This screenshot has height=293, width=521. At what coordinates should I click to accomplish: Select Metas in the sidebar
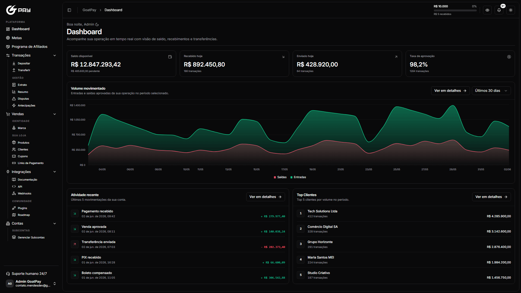[17, 38]
